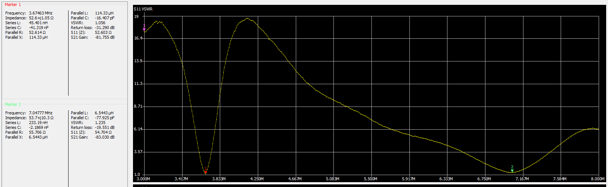Click the S11 VSWR chart title
Screen dimensions: 608x187
(143, 9)
